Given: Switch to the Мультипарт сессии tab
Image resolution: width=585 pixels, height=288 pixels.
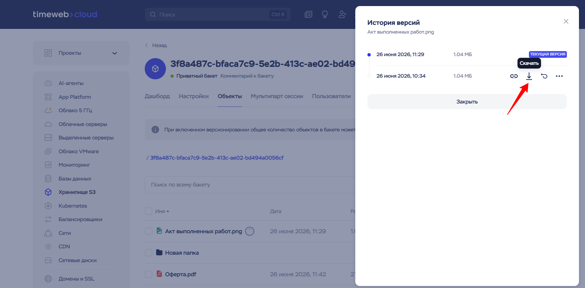Looking at the screenshot, I should (277, 96).
